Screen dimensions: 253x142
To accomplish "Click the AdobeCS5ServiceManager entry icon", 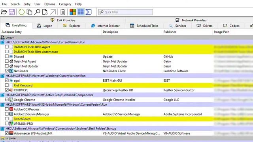I will (x=11, y=114).
